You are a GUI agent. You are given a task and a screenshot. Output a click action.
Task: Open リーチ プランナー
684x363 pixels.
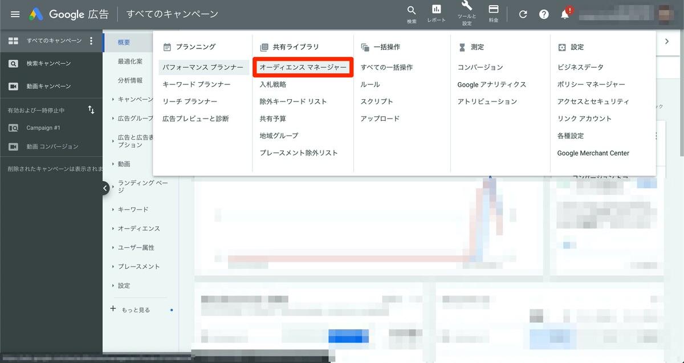pos(190,101)
